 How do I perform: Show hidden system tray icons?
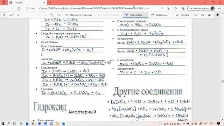point(184,124)
